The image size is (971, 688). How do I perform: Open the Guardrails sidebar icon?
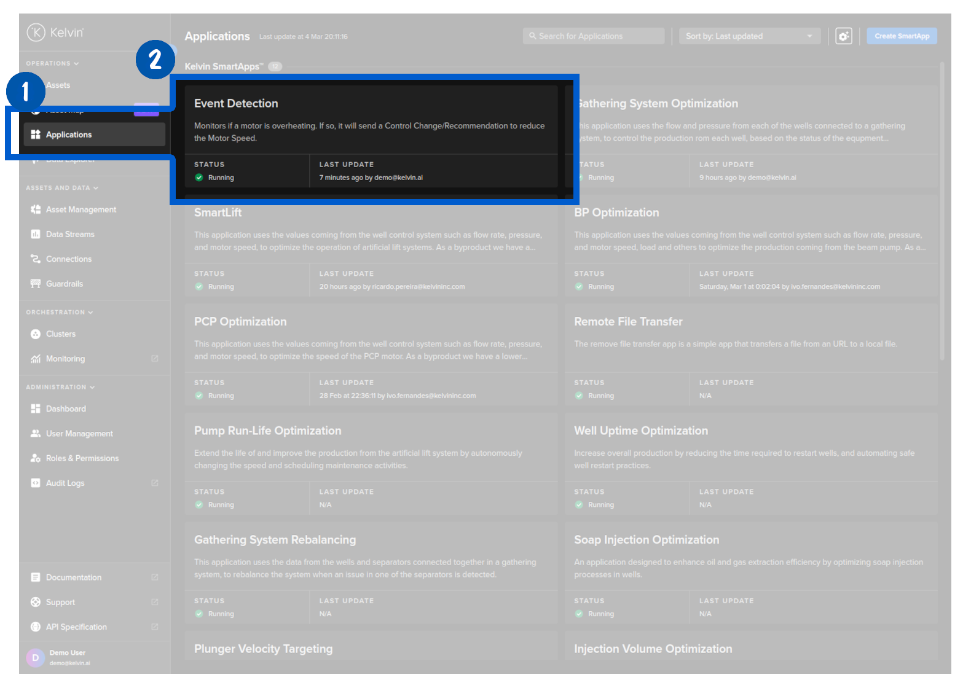coord(36,284)
